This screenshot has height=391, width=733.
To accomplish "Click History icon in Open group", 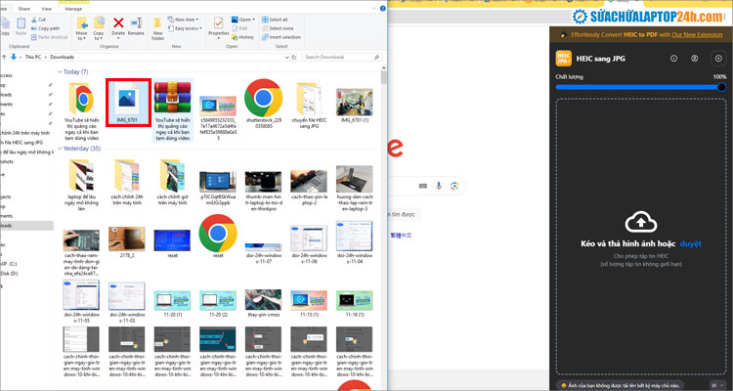I will pyautogui.click(x=245, y=37).
